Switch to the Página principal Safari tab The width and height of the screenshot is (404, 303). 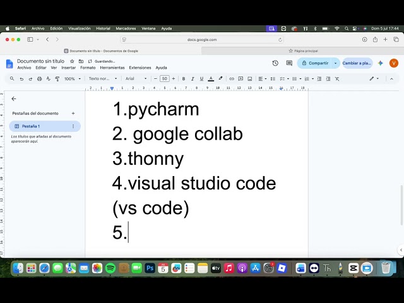(303, 50)
